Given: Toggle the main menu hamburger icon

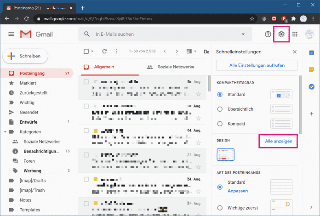Looking at the screenshot, I should 11,34.
